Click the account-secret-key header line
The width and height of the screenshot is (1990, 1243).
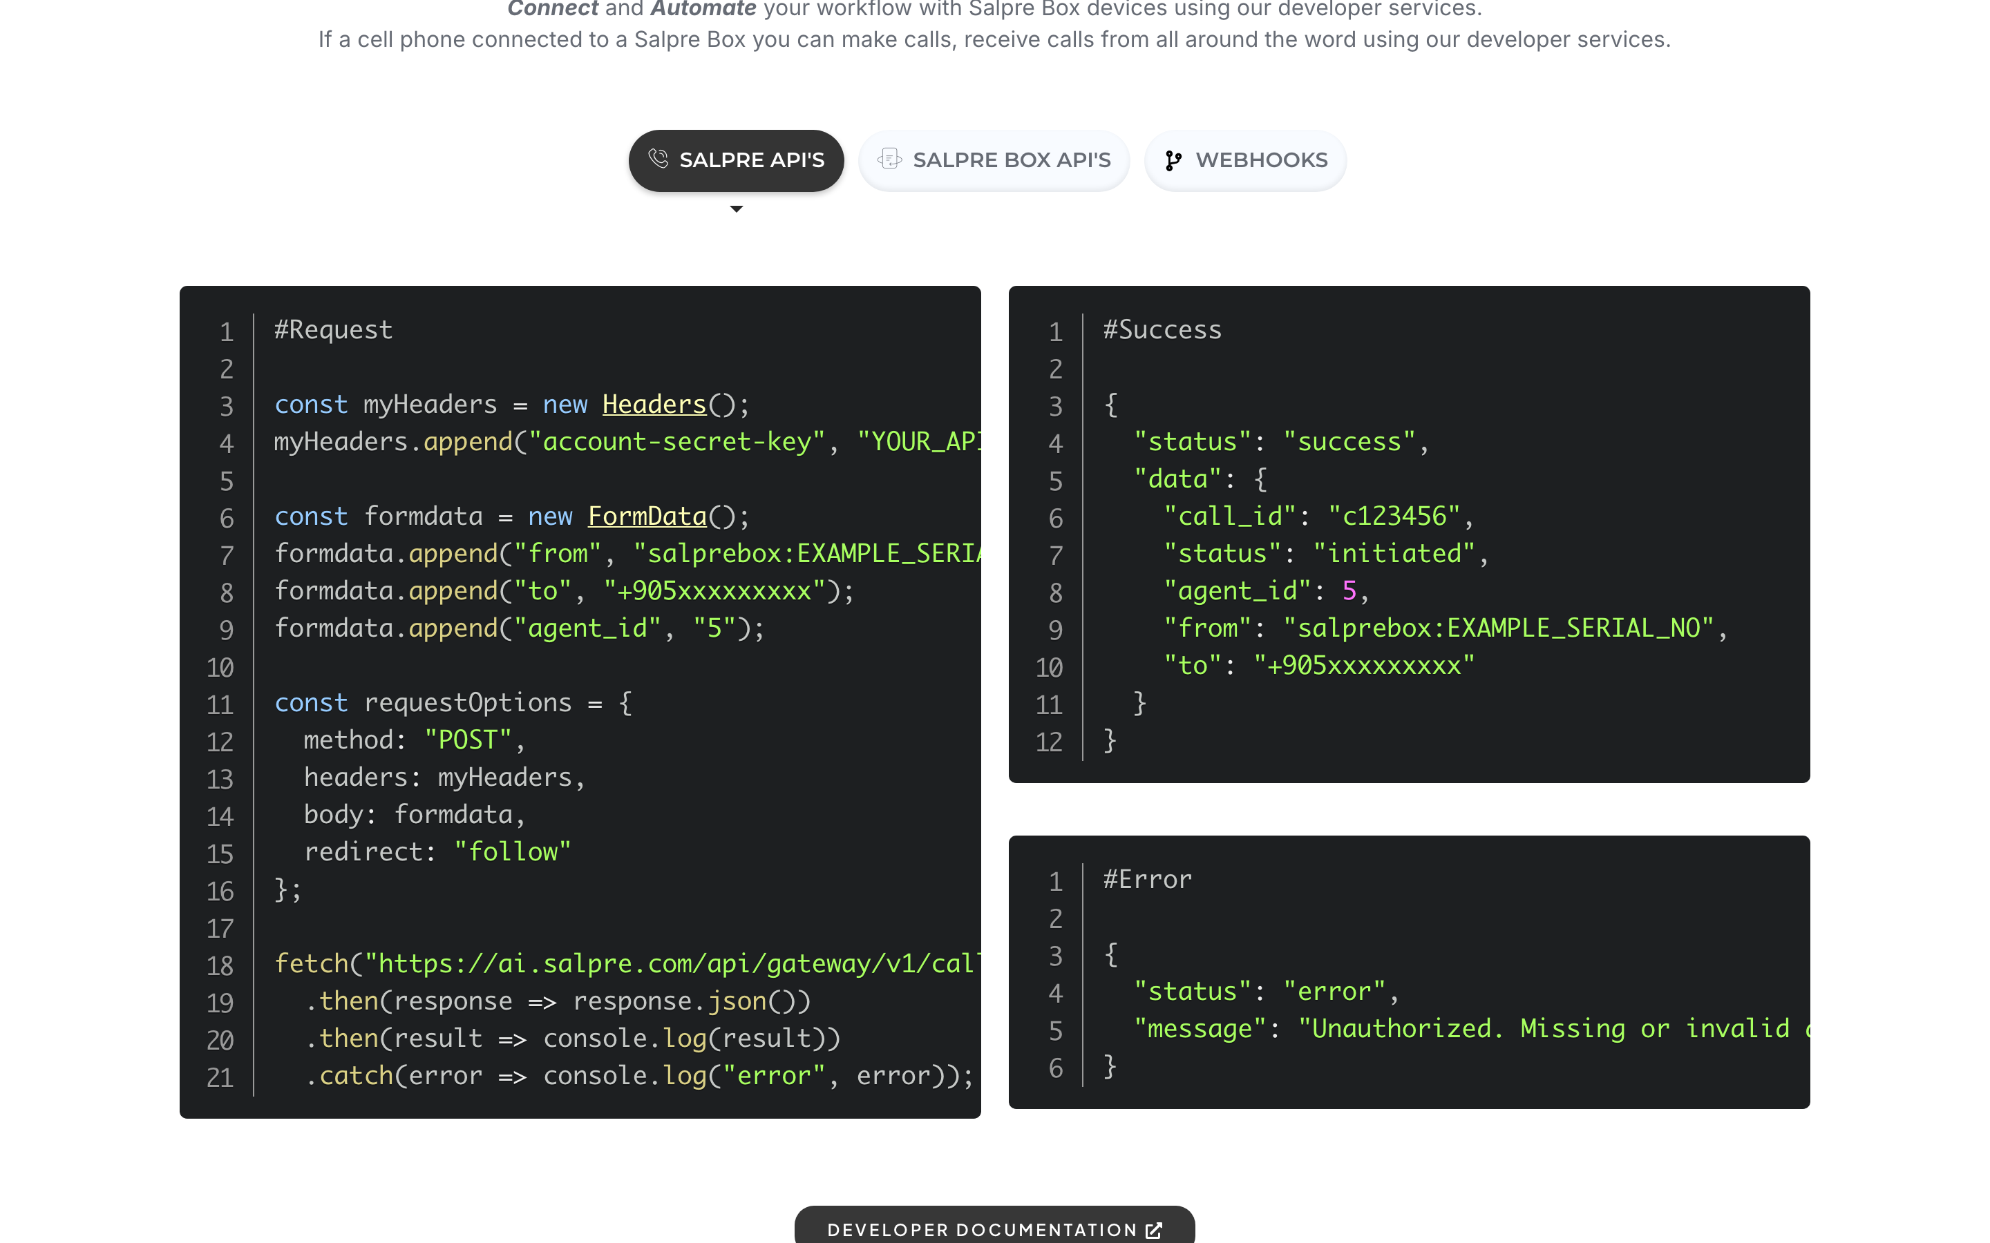[x=627, y=441]
